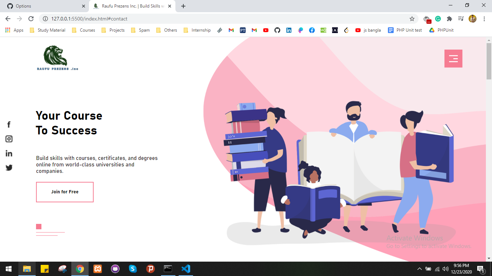The image size is (492, 276).
Task: Open Facebook via the sidebar social icon
Action: 9,124
